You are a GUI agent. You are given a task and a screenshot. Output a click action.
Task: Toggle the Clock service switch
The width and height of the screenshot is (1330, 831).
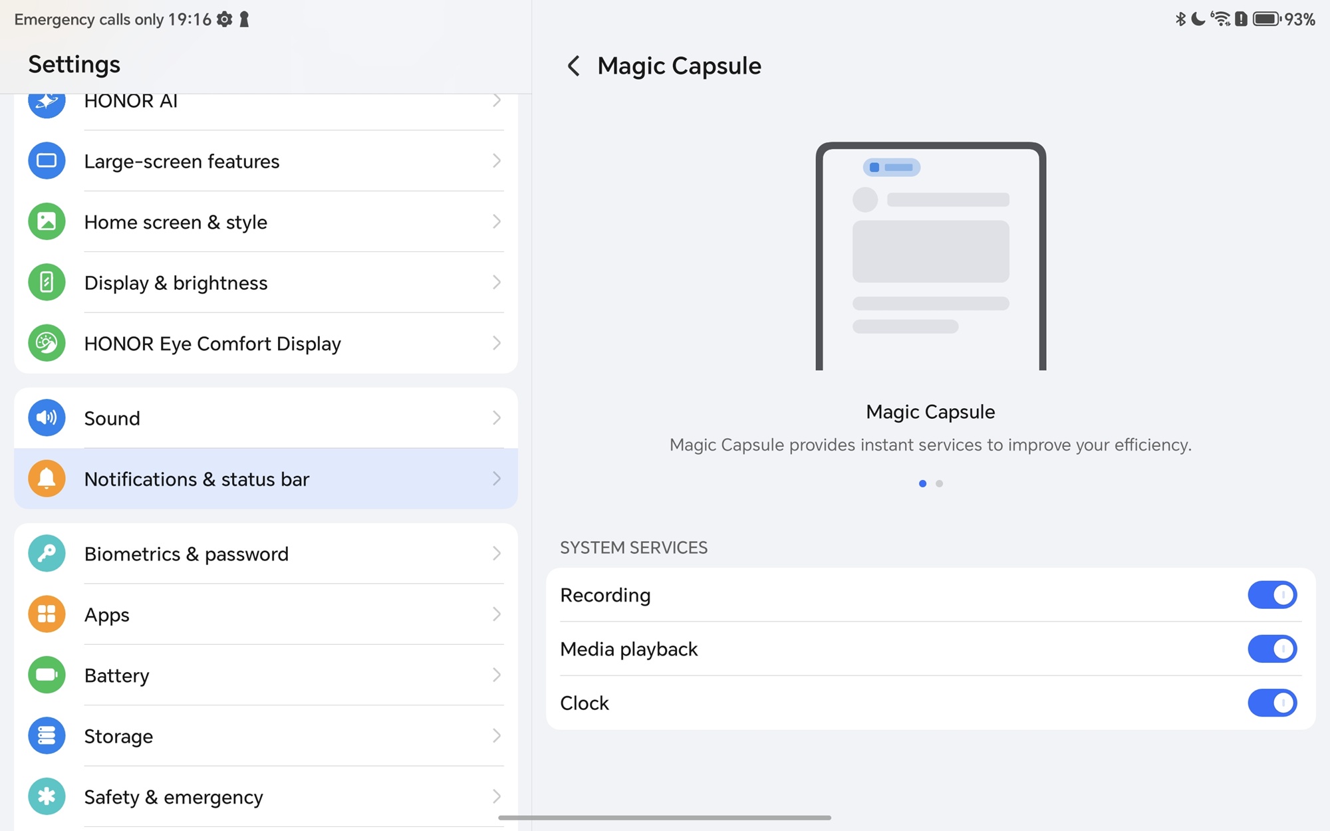1271,703
